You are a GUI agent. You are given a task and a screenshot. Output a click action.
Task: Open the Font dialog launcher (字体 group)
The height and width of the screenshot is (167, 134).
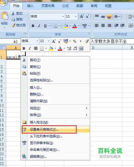(x=89, y=34)
